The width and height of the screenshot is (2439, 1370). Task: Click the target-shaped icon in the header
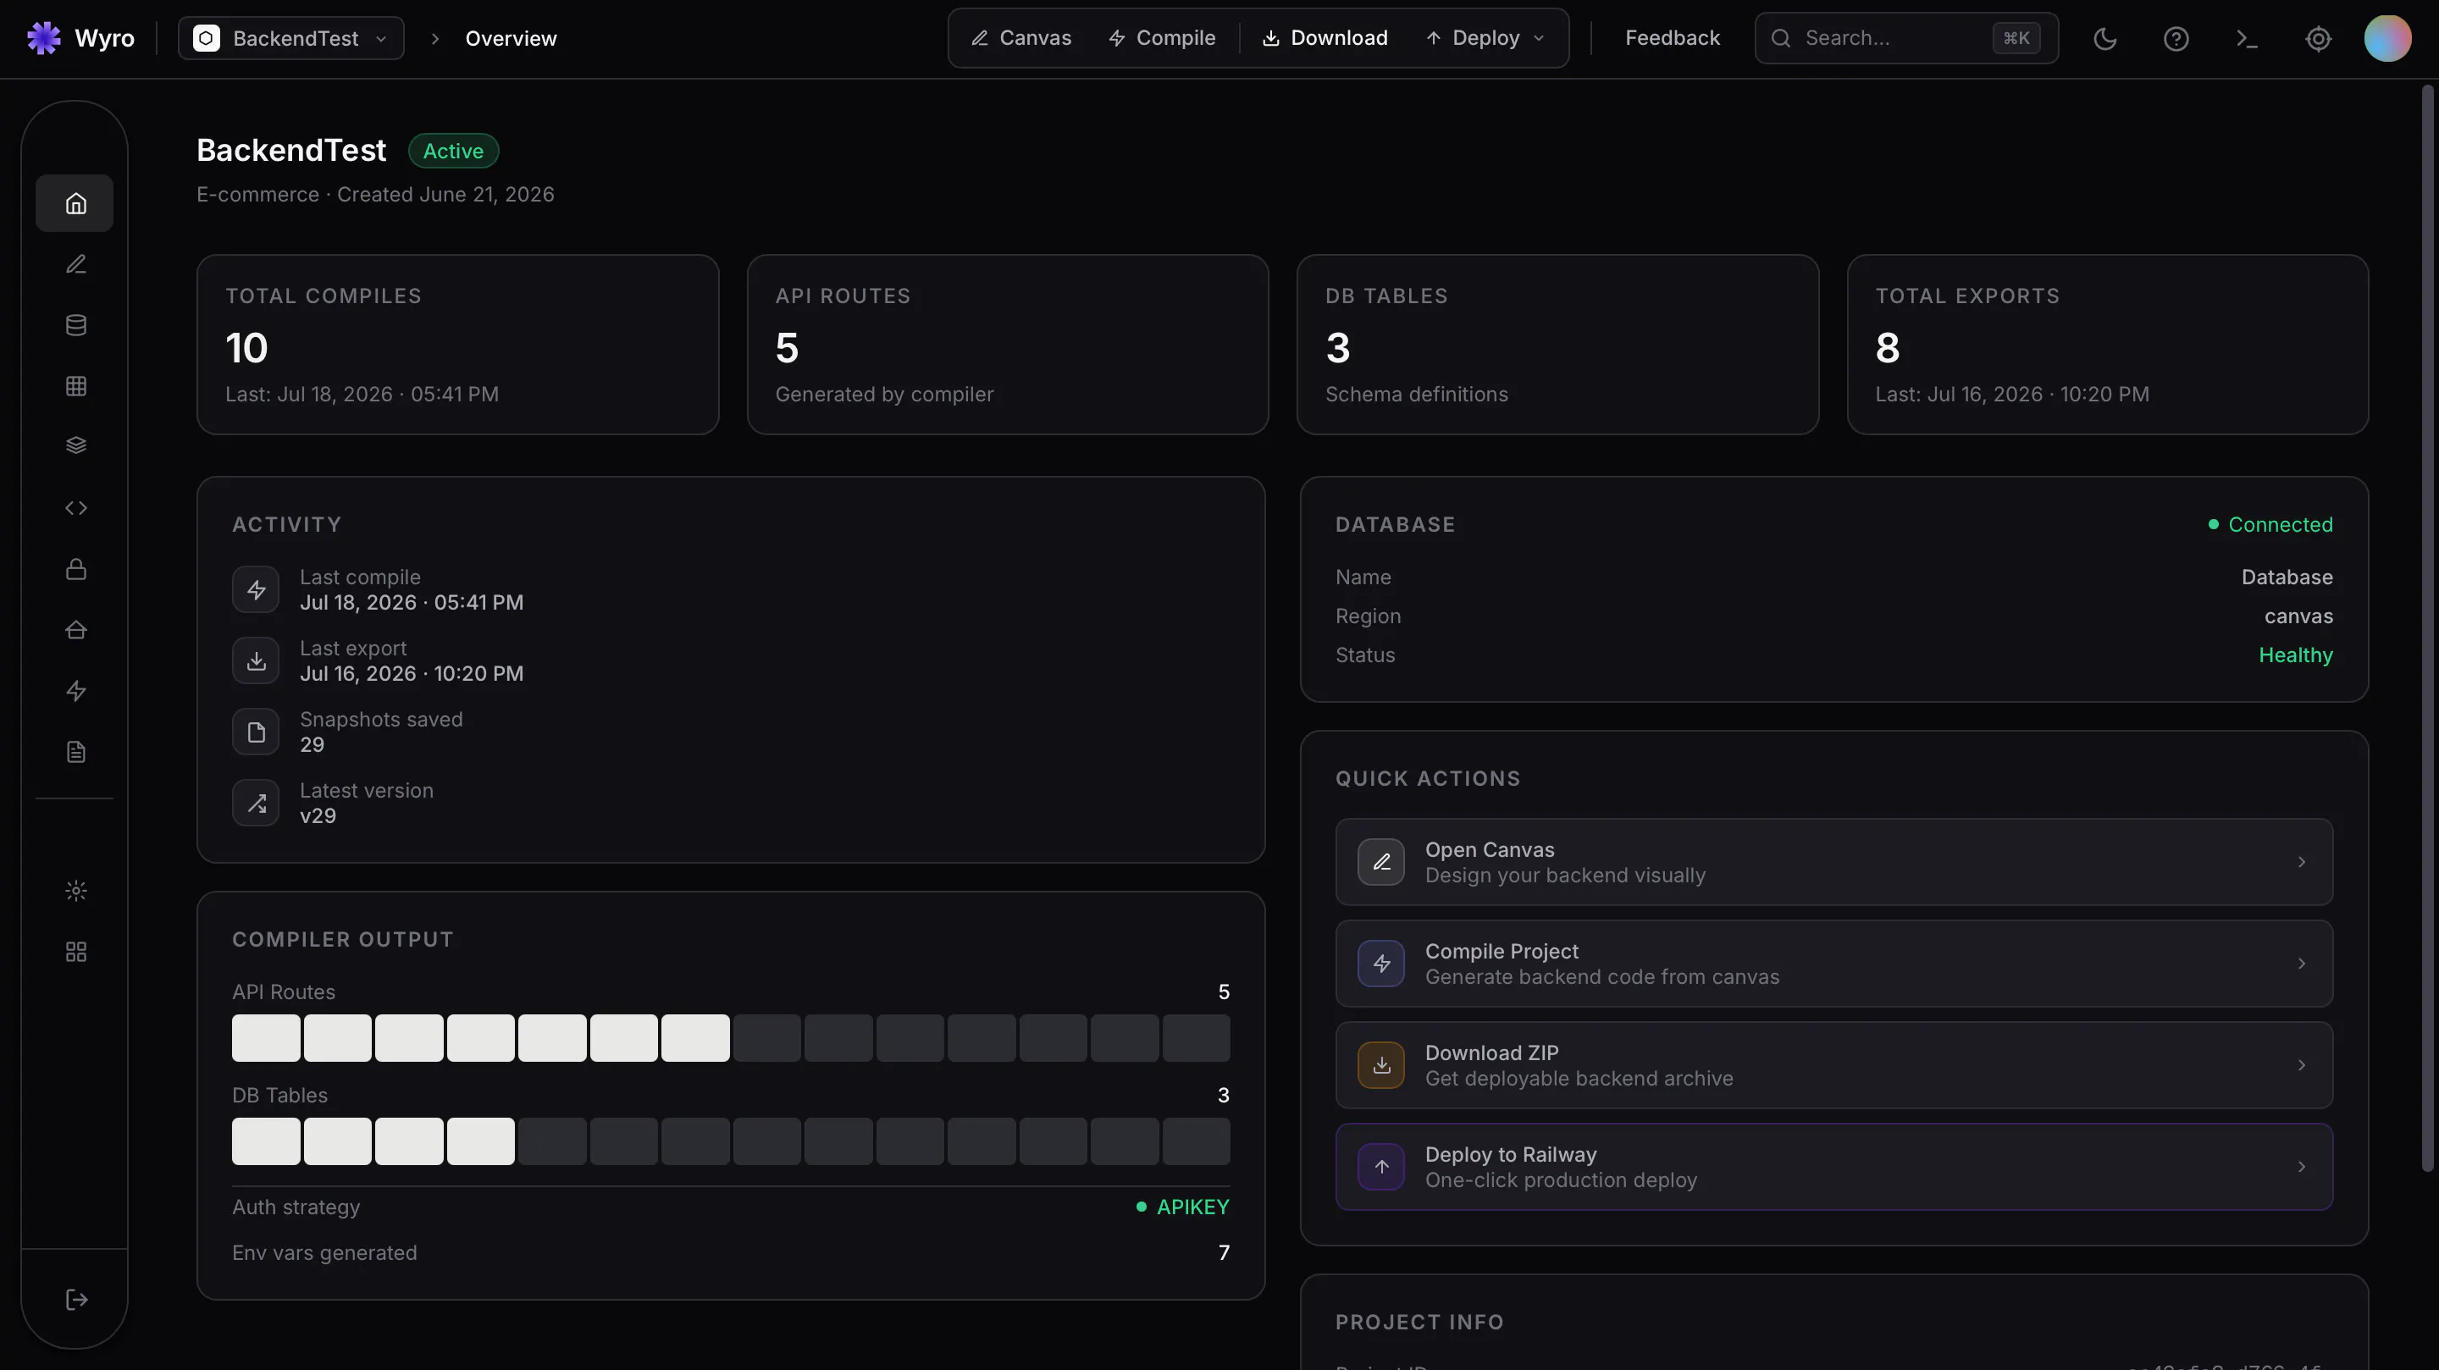[x=2318, y=38]
